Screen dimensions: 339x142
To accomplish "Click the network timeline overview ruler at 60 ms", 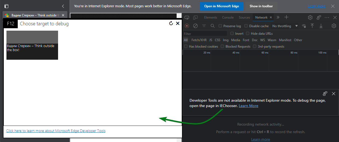I will pyautogui.click(x=265, y=52).
